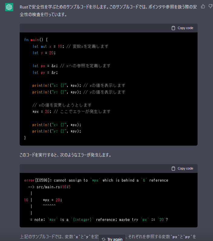
Task: Give the response a thumbs down
Action: click(x=211, y=6)
